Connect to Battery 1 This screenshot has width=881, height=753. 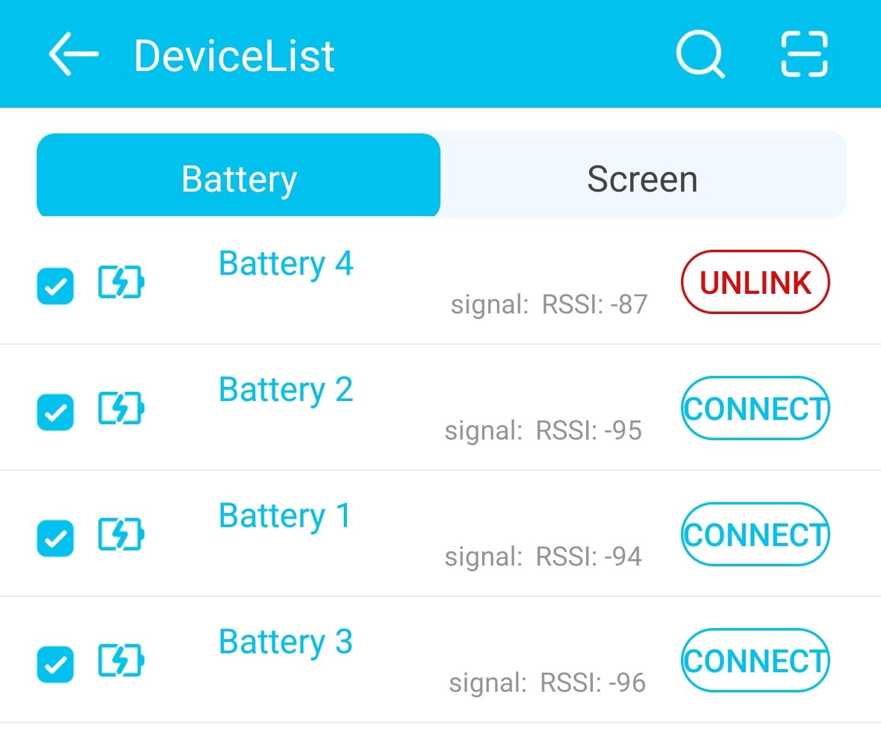tap(755, 534)
